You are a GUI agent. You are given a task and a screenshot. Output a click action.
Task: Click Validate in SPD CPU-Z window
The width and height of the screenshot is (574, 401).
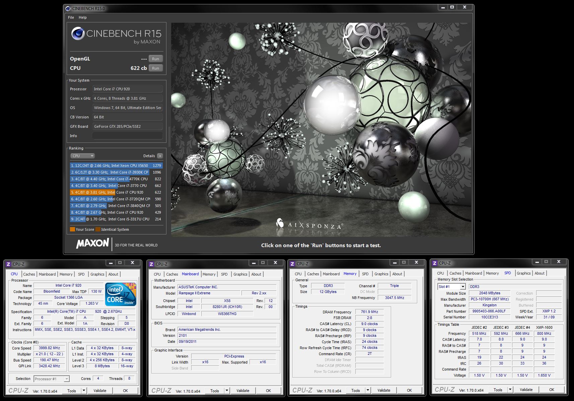(526, 390)
